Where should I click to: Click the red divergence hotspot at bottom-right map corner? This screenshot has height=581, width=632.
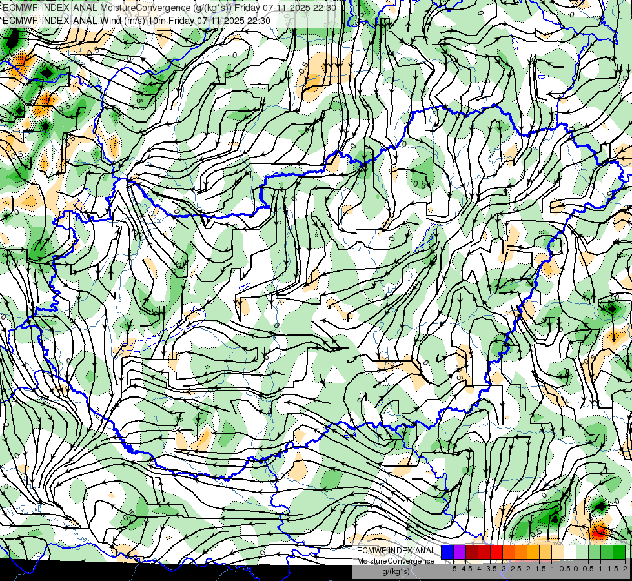tap(598, 532)
